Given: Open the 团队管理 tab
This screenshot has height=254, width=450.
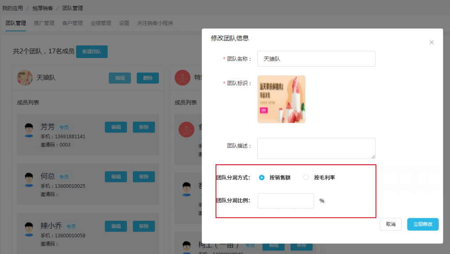Looking at the screenshot, I should (16, 23).
